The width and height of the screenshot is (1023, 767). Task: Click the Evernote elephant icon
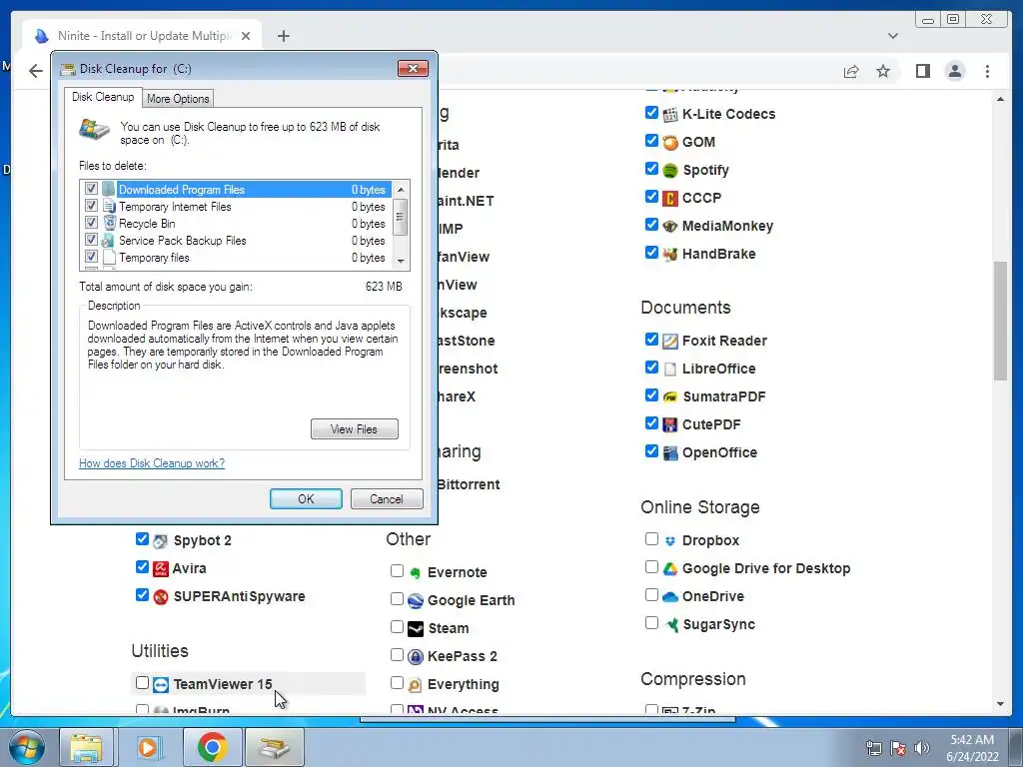(x=416, y=572)
